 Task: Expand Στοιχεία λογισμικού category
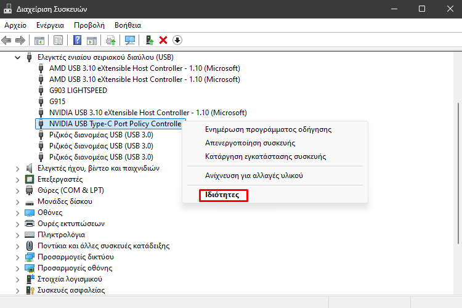tap(18, 280)
